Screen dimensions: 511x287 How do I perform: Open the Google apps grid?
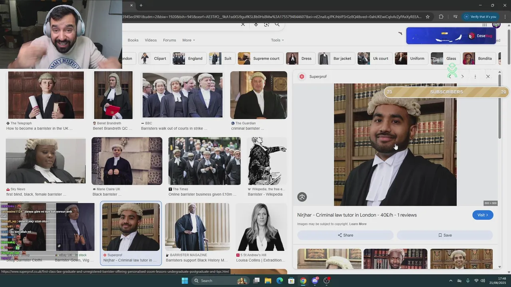click(x=485, y=25)
